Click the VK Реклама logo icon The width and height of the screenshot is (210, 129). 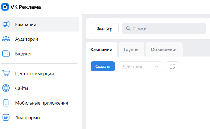pos(5,7)
